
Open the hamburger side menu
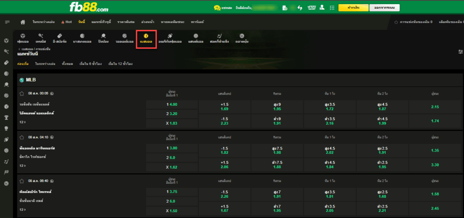click(x=7, y=22)
